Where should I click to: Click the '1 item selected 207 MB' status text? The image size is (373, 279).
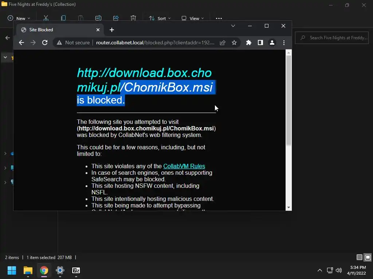49,258
